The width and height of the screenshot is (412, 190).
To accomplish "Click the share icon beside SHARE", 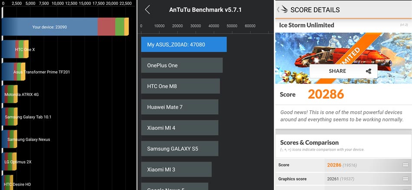I will click(368, 71).
